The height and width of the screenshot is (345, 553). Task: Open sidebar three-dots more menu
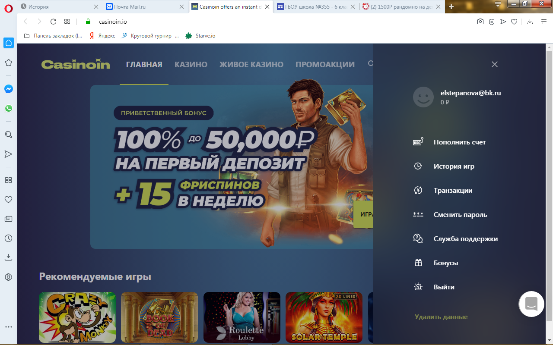point(8,327)
